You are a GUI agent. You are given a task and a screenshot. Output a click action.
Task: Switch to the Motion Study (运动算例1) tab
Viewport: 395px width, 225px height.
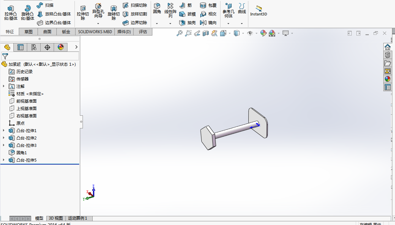(x=77, y=218)
